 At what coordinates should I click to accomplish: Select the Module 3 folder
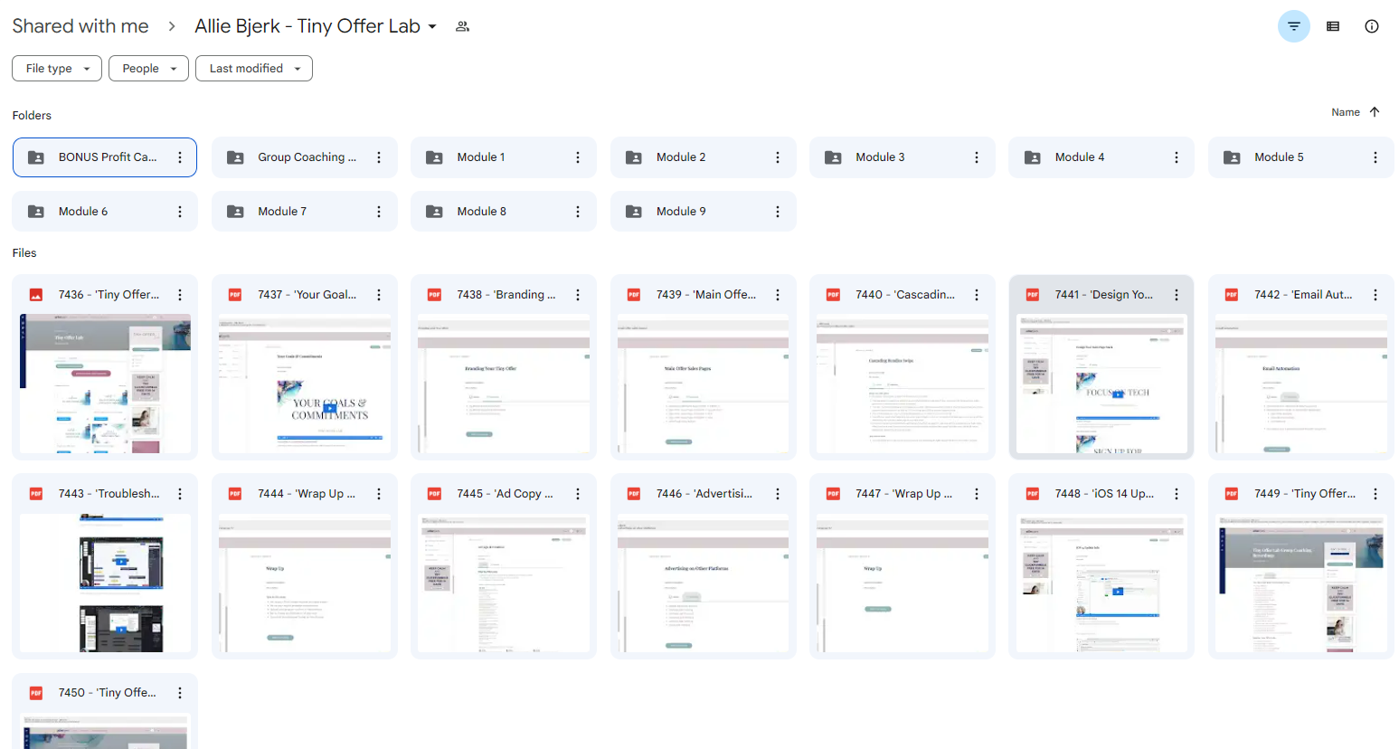click(x=903, y=157)
